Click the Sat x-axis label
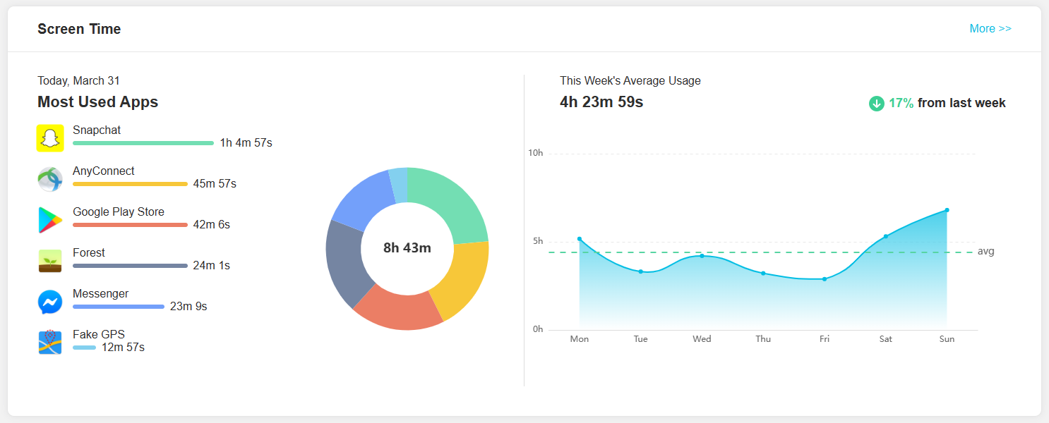This screenshot has width=1049, height=423. [885, 339]
